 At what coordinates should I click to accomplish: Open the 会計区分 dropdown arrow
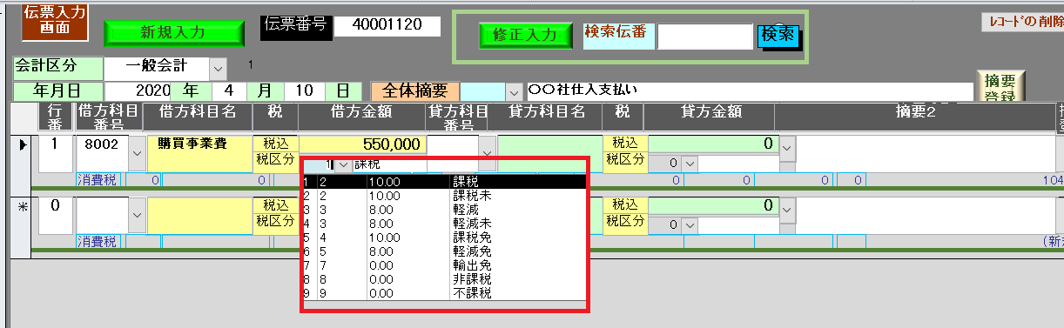[218, 68]
